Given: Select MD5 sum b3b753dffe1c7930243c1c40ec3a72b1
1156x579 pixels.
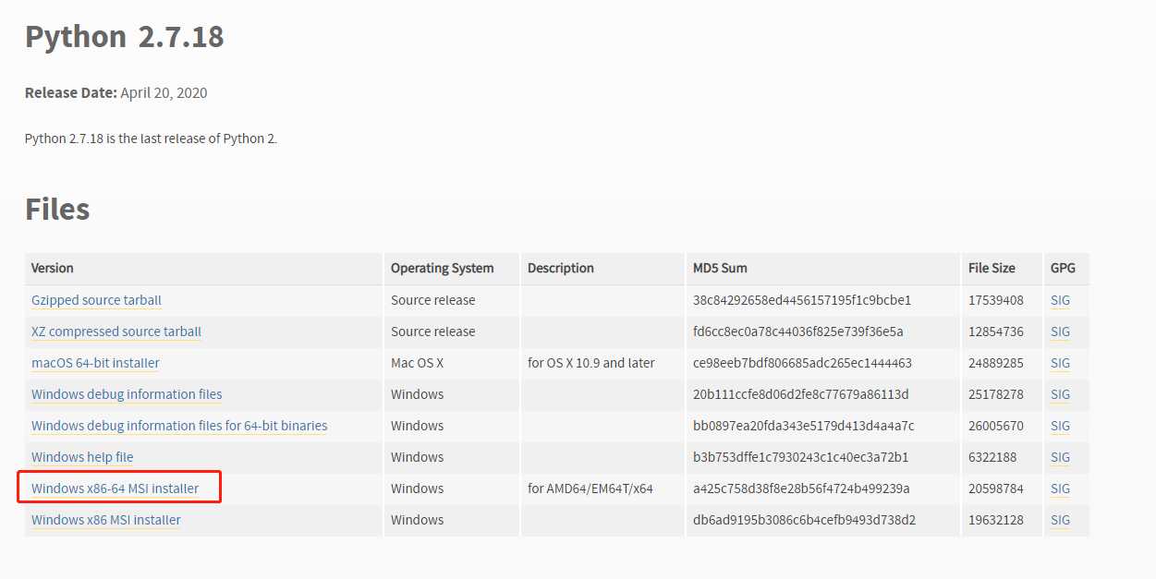Looking at the screenshot, I should pos(801,457).
